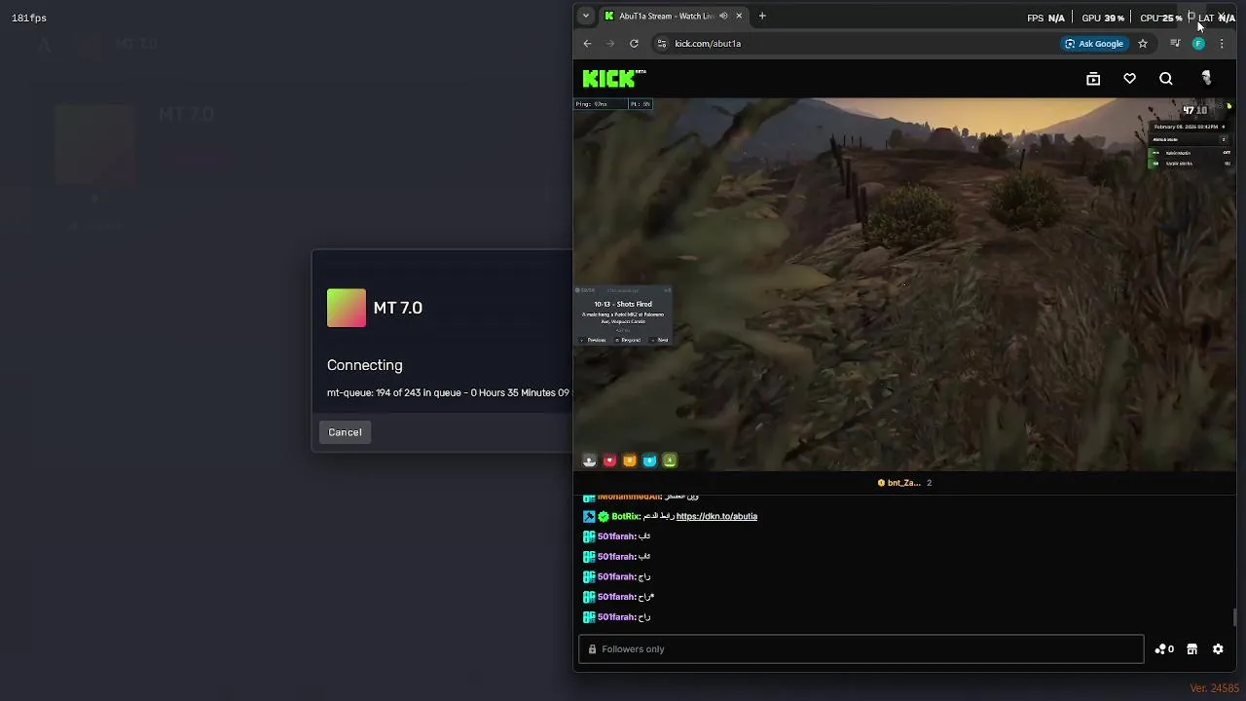
Task: Click the mt-queue status text
Action: [449, 392]
